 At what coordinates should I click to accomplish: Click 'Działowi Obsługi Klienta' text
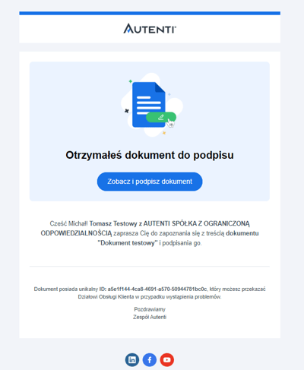coord(106,297)
